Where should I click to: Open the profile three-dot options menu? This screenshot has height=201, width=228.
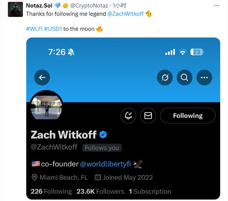(x=204, y=77)
